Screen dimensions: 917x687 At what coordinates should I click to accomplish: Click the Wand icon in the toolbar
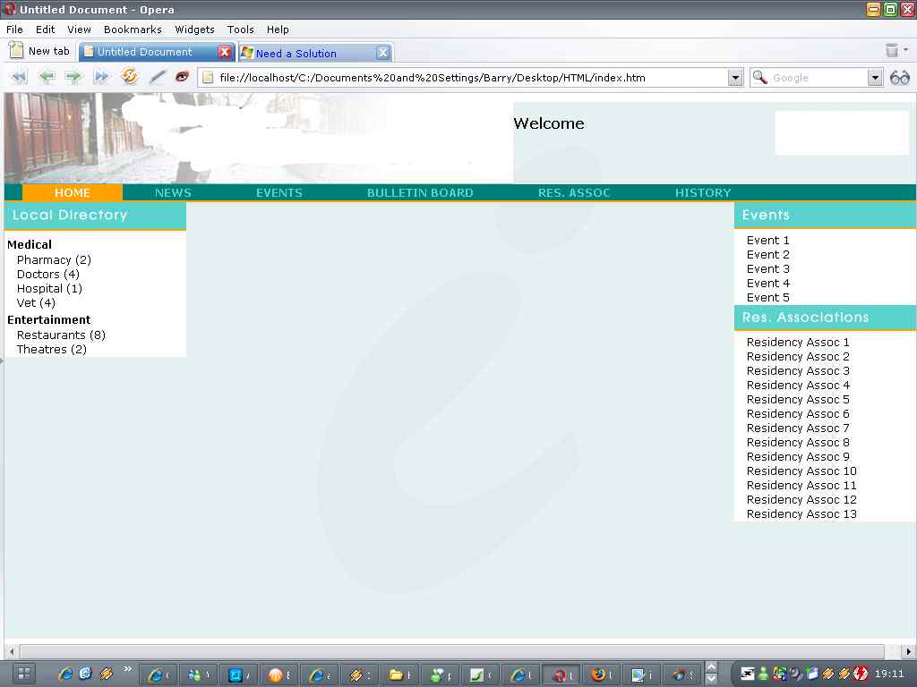pyautogui.click(x=157, y=77)
